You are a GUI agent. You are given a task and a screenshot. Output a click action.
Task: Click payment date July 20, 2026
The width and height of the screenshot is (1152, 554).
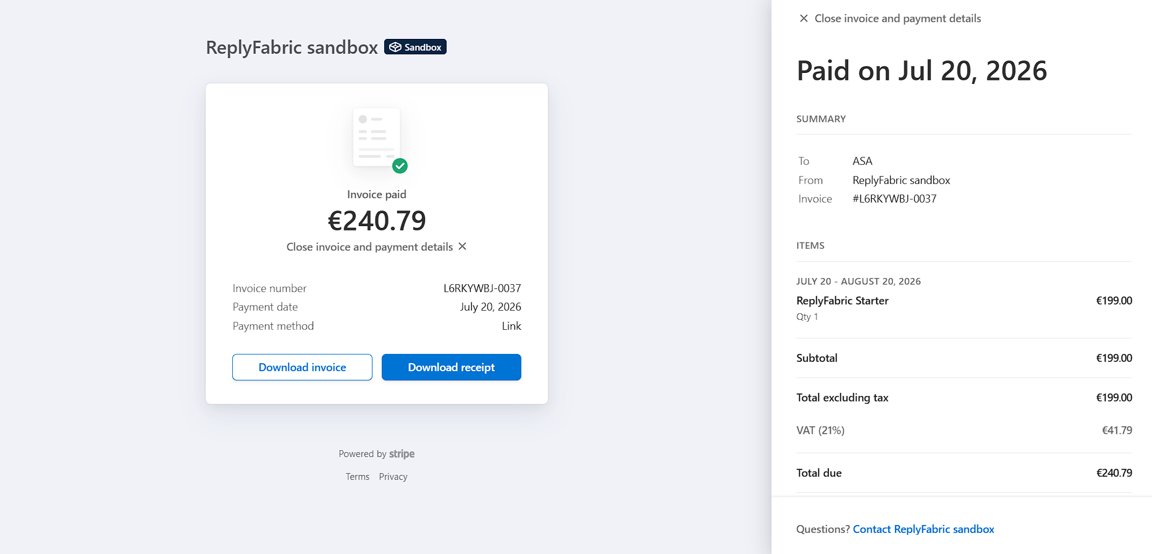pyautogui.click(x=490, y=307)
